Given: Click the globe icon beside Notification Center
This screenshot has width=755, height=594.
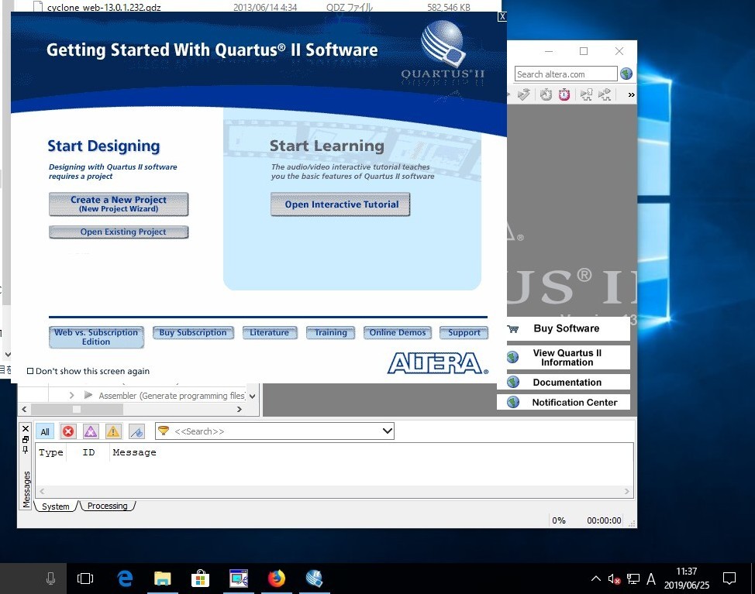Looking at the screenshot, I should (513, 402).
